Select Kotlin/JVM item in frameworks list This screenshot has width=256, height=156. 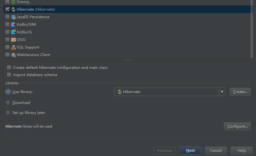coord(26,25)
